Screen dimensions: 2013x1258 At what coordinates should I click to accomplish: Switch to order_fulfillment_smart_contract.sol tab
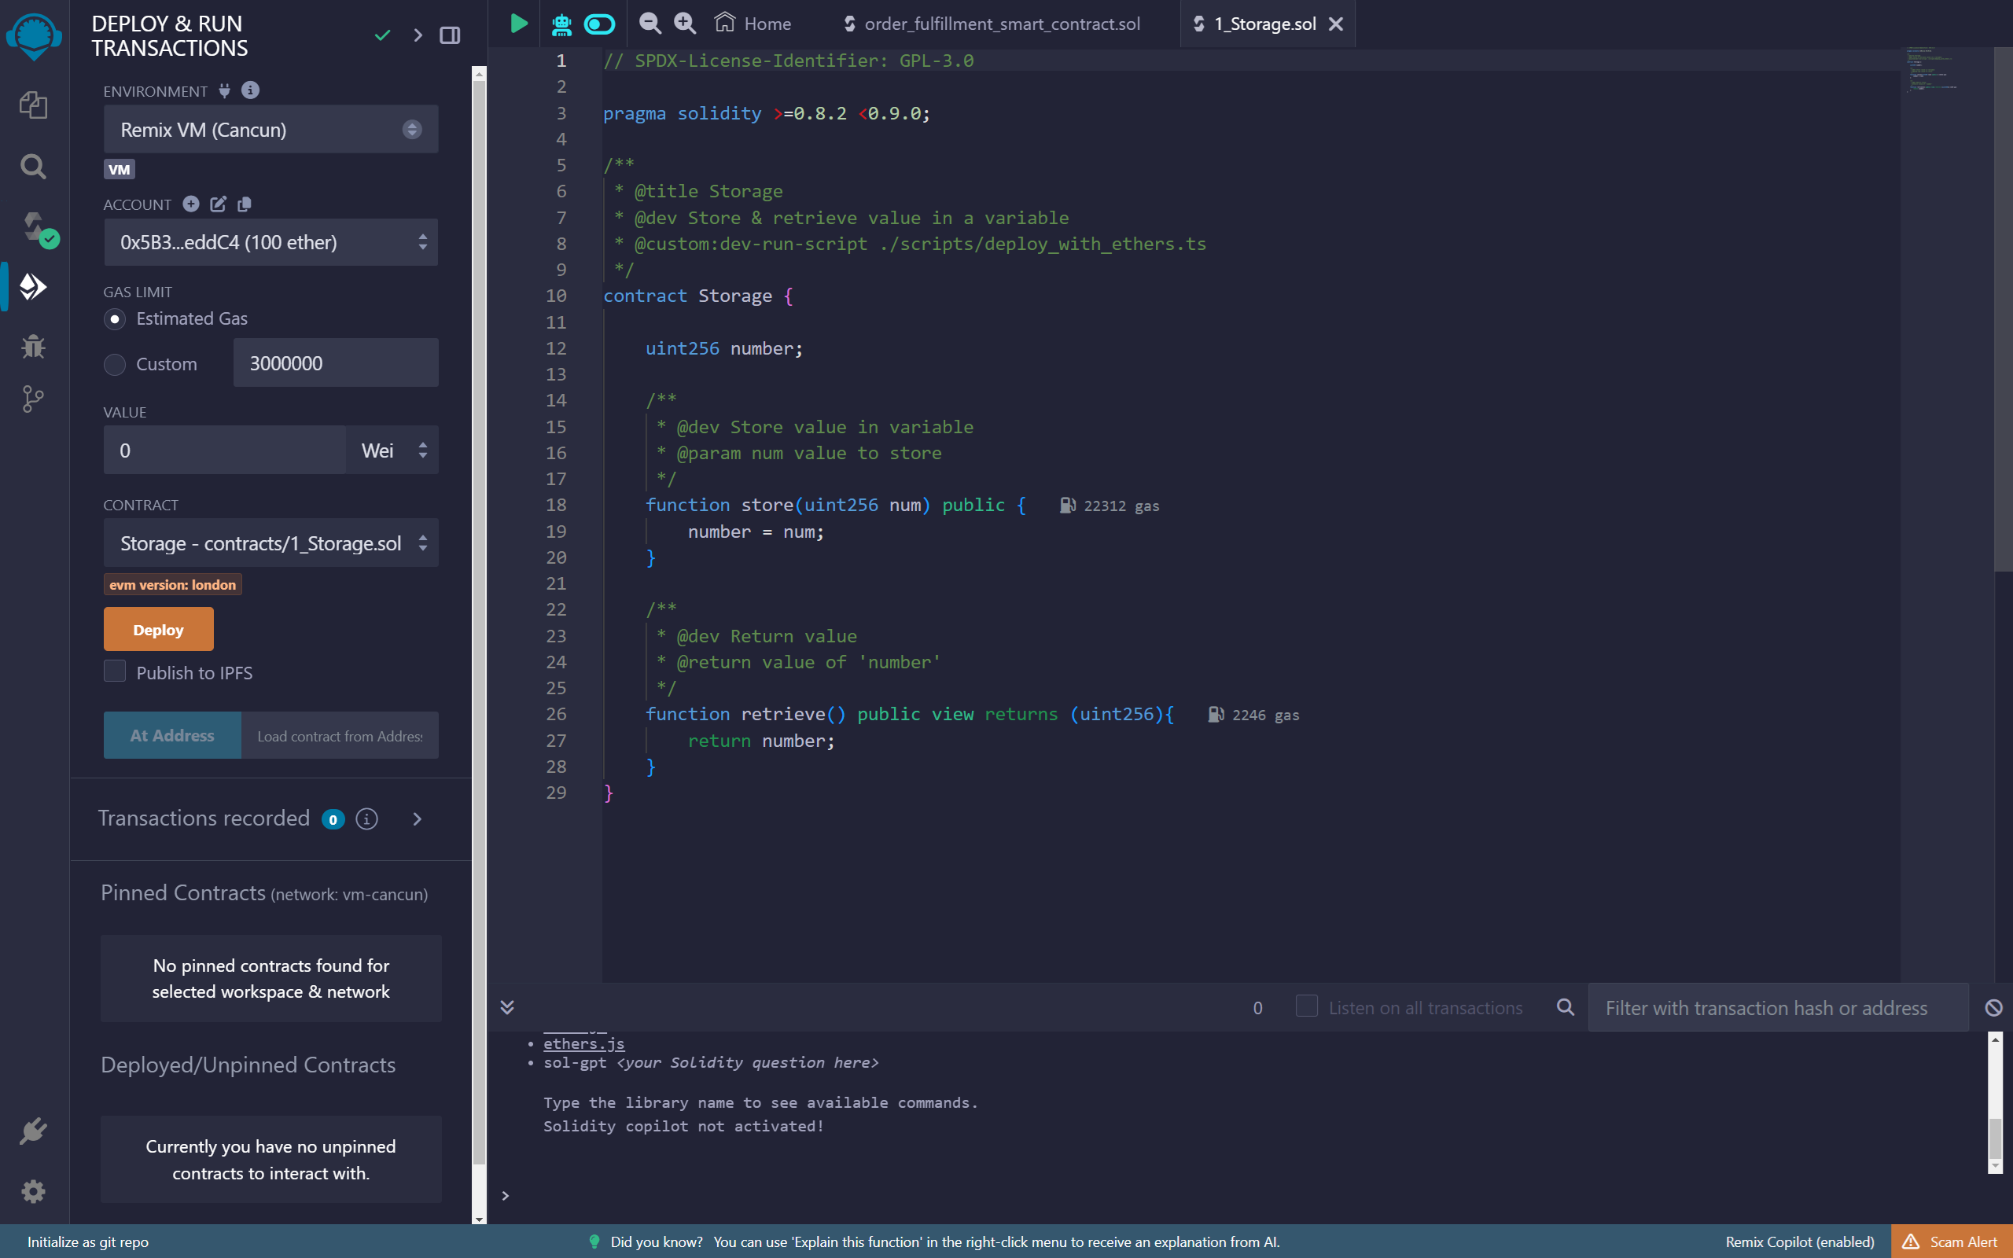(992, 24)
